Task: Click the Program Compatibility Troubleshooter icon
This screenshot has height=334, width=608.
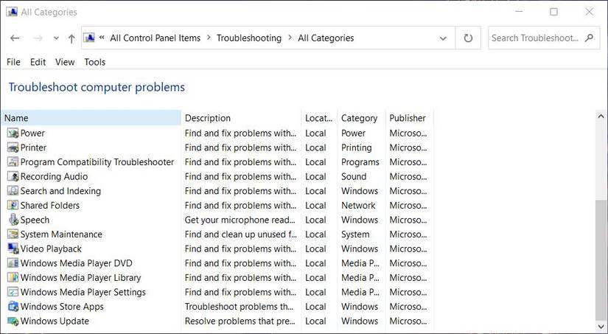Action: coord(13,162)
